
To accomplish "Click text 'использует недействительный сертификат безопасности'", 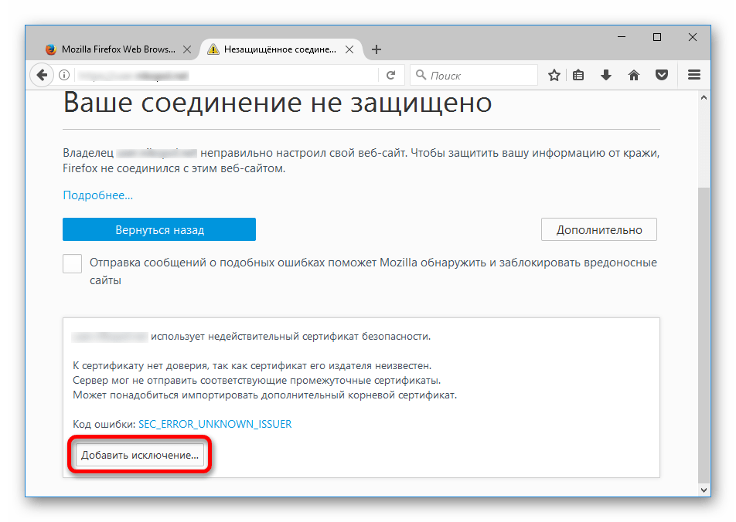I will 290,336.
